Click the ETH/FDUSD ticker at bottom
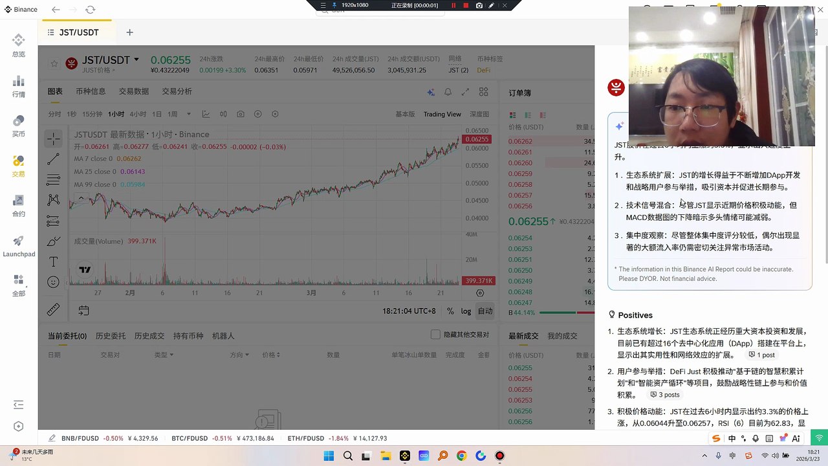The width and height of the screenshot is (828, 466). tap(338, 438)
